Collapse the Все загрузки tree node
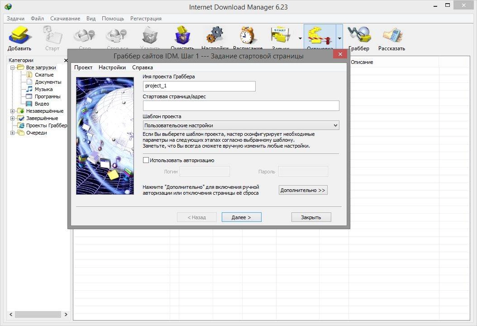The width and height of the screenshot is (477, 326). click(13, 67)
